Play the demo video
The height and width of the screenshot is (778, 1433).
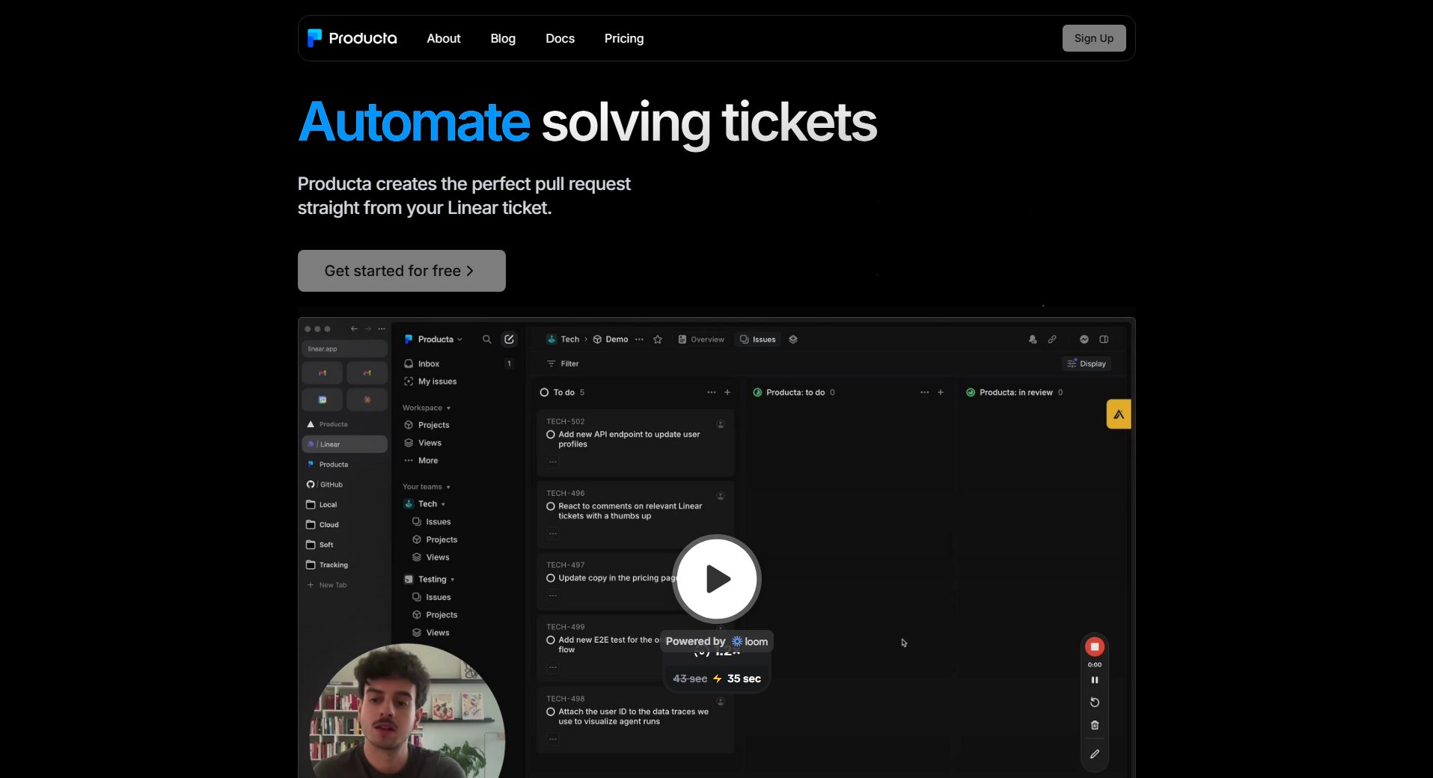tap(715, 578)
